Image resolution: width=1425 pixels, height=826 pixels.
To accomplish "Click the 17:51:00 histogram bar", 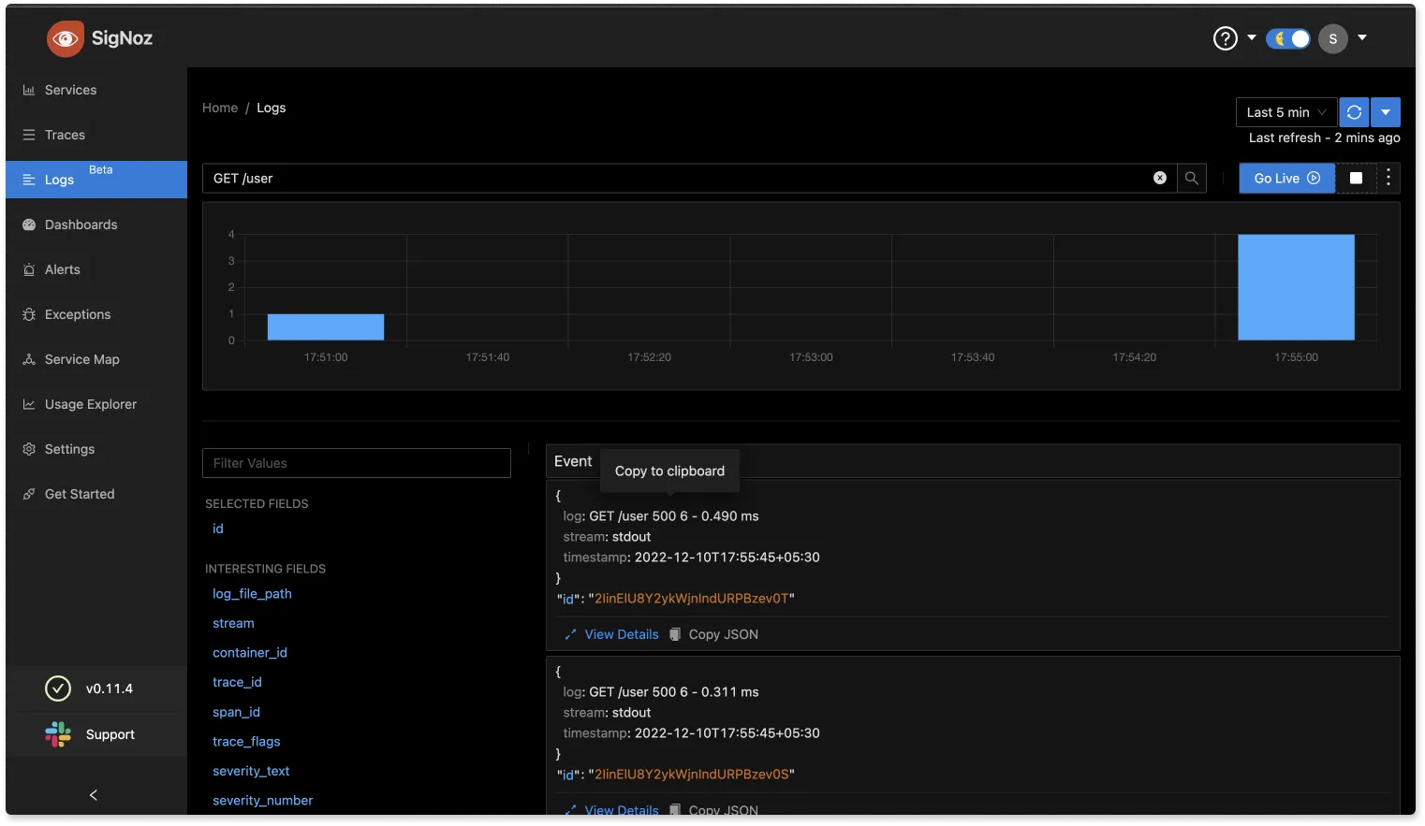I will pos(326,327).
